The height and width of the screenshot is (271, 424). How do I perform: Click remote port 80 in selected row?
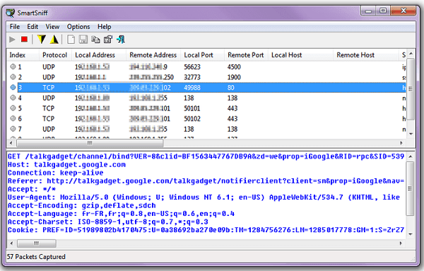point(231,88)
